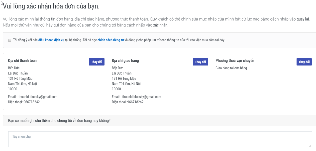This screenshot has height=151, width=316.
Task: Select the "Phương thức vận chuyển" heading
Action: pos(235,61)
